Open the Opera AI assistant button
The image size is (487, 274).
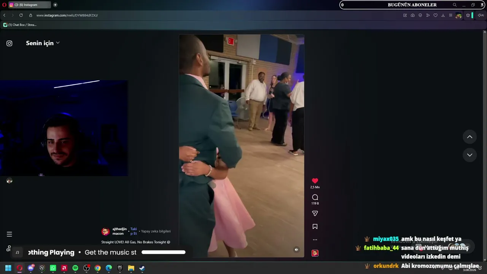pos(481,15)
